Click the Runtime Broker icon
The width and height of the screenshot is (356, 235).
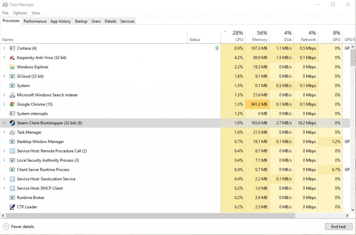[12, 198]
